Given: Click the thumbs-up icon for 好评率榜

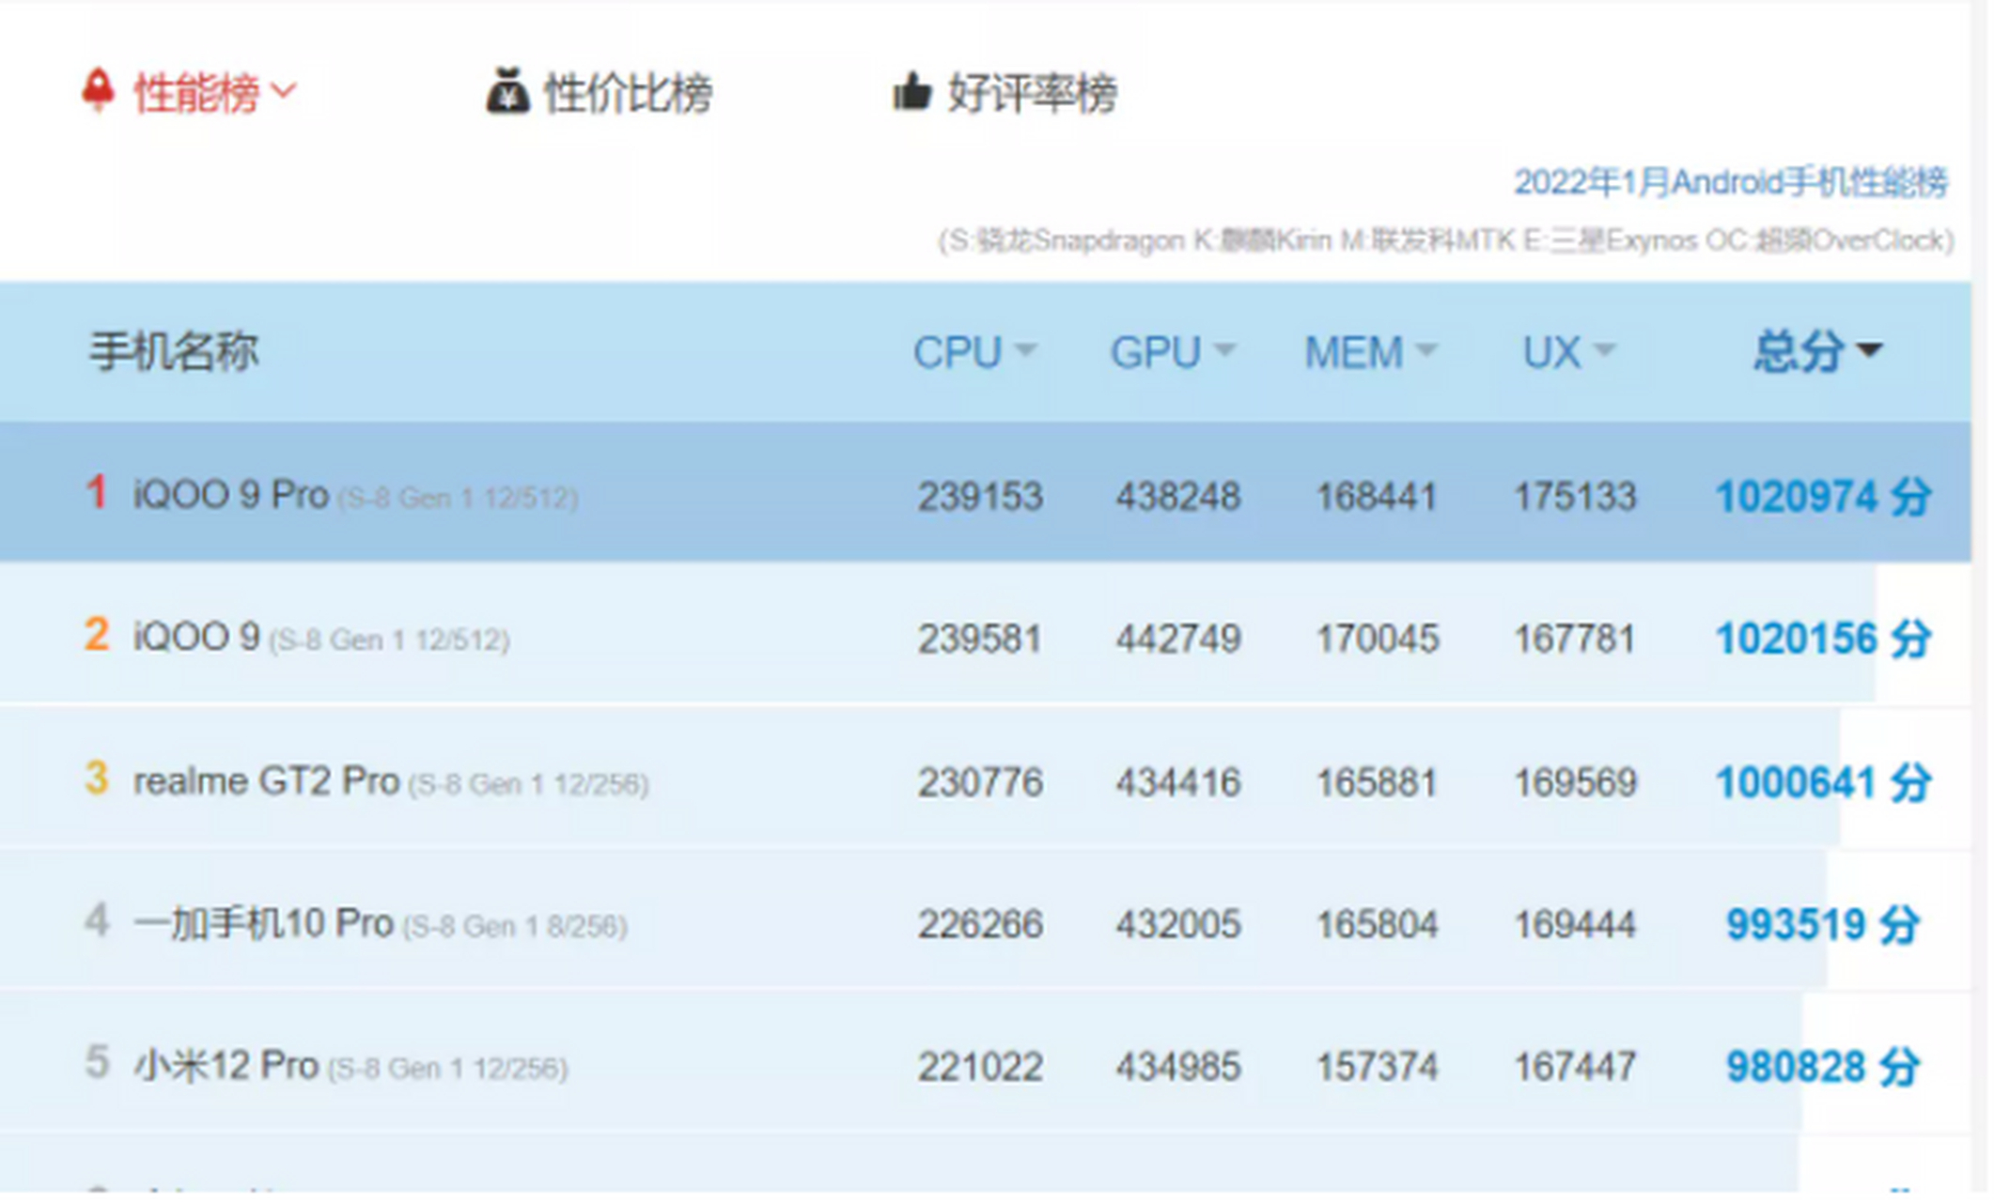Looking at the screenshot, I should point(911,91).
